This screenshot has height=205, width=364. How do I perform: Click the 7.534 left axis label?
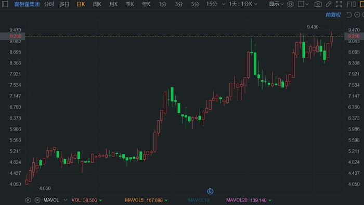(15, 85)
